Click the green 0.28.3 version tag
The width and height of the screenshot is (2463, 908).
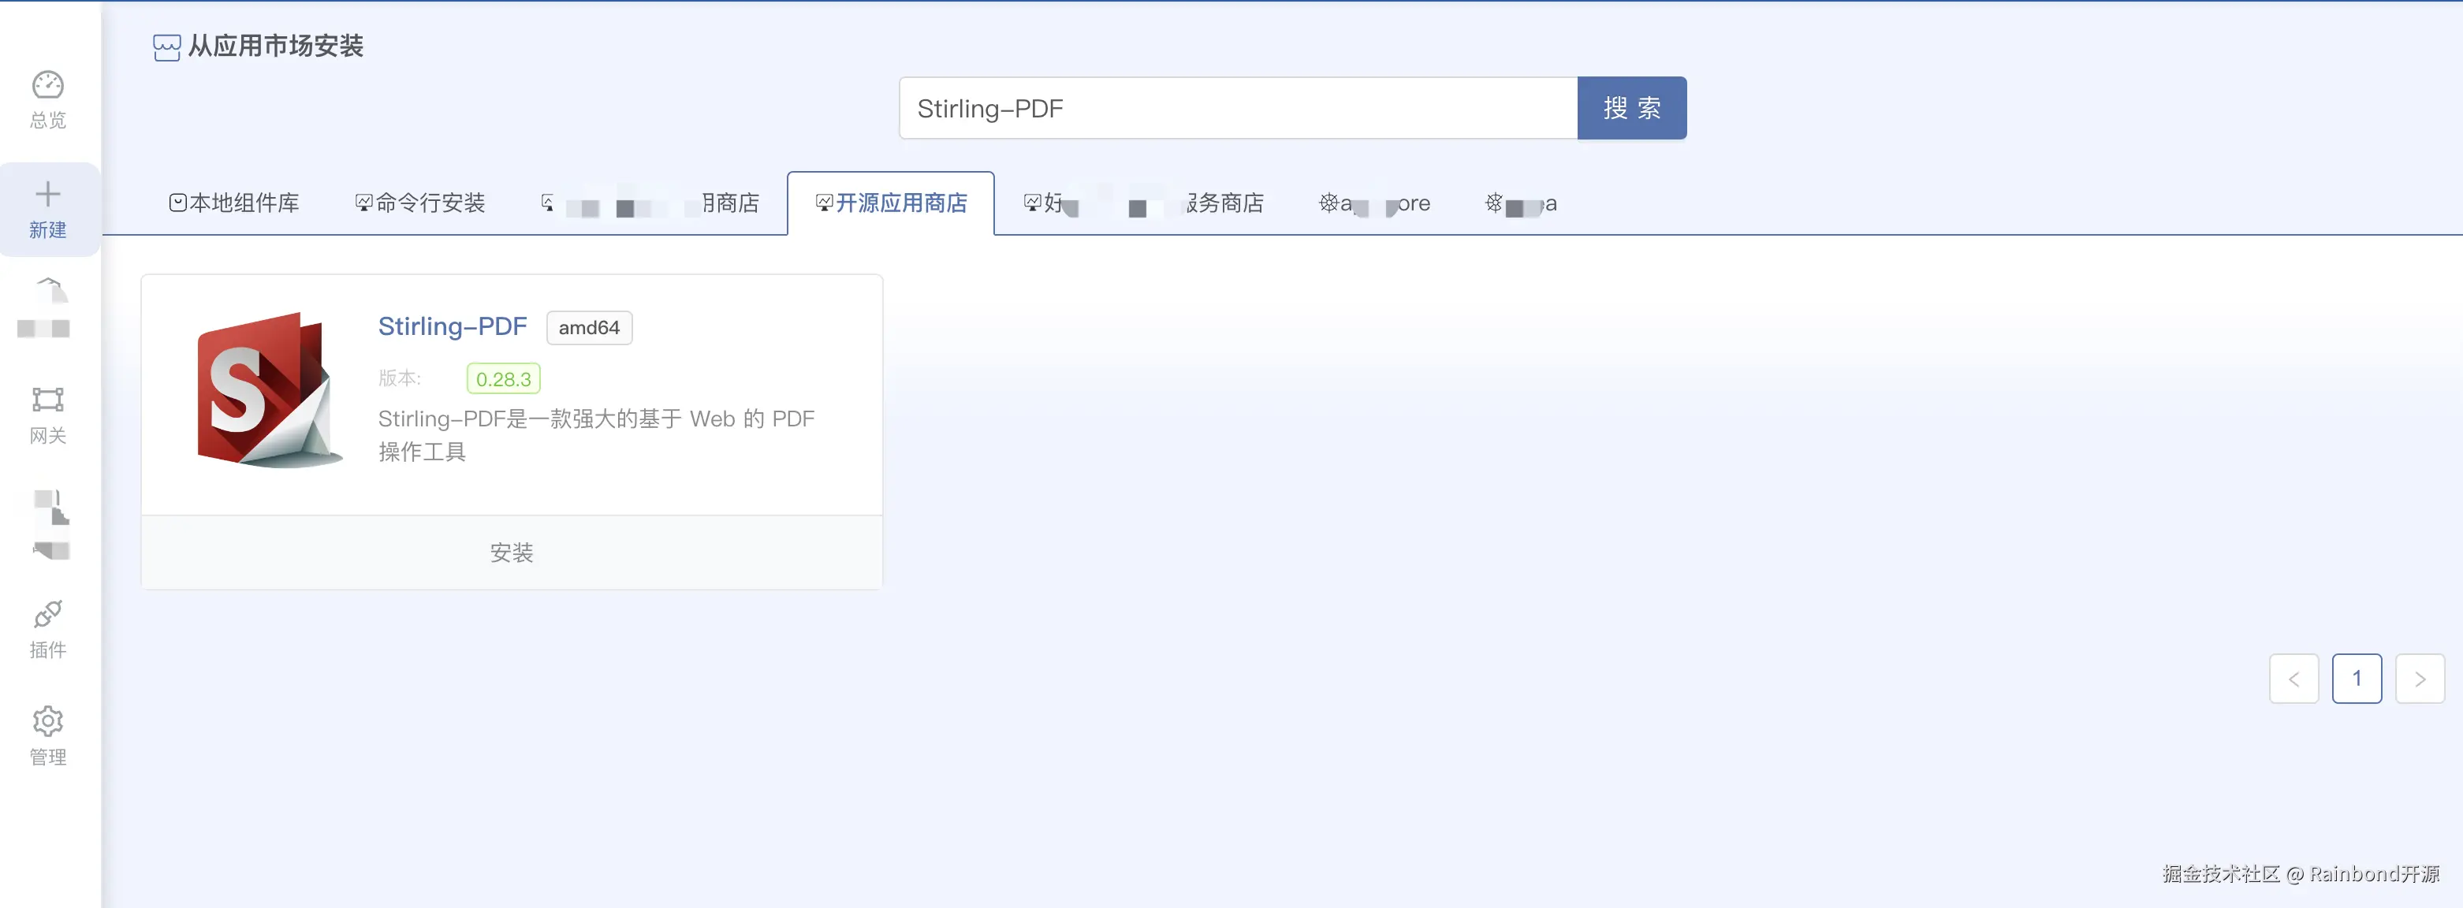(x=503, y=379)
